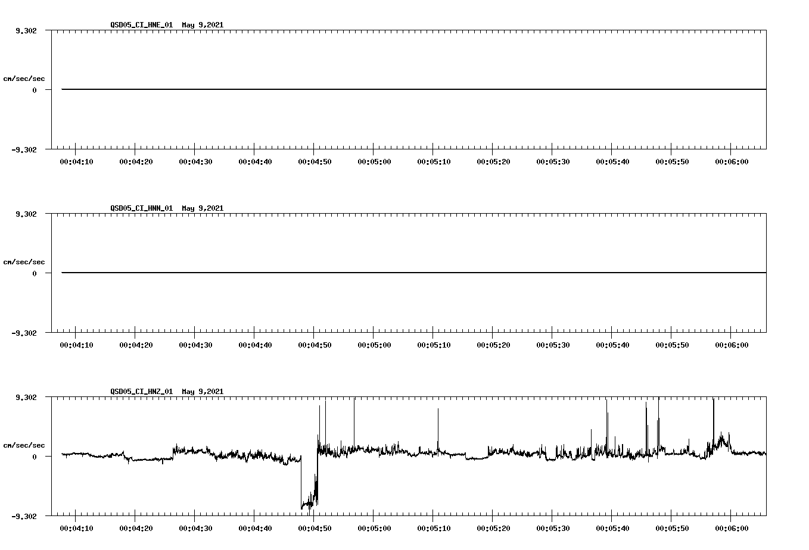Select the -9.302 lower amplitude label on HNZ
The width and height of the screenshot is (809, 550).
point(25,515)
